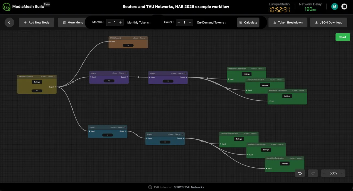Click the TVU logo in header
This screenshot has height=191, width=353.
click(x=6, y=7)
